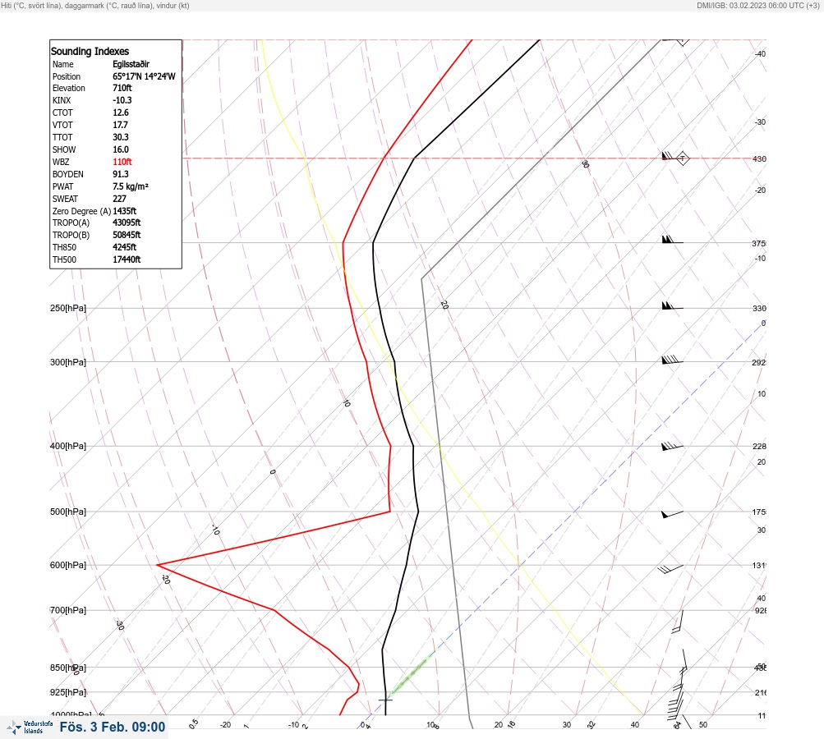Click the wind barb at 700 hPa level

pyautogui.click(x=678, y=622)
